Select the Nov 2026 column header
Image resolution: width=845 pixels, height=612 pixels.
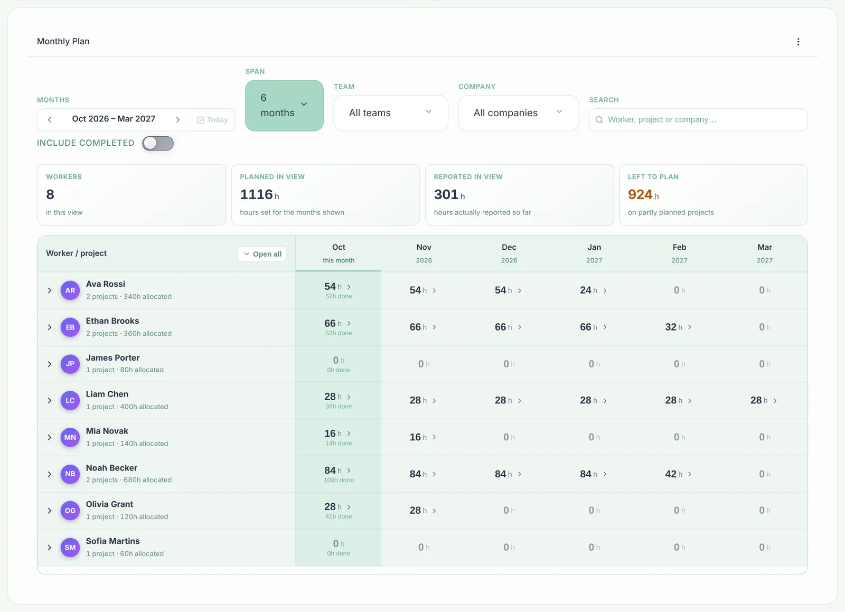coord(424,253)
